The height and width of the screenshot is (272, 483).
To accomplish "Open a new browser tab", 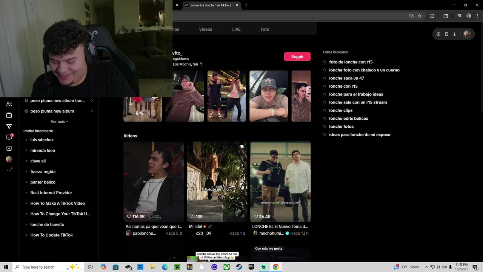I will 246,5.
